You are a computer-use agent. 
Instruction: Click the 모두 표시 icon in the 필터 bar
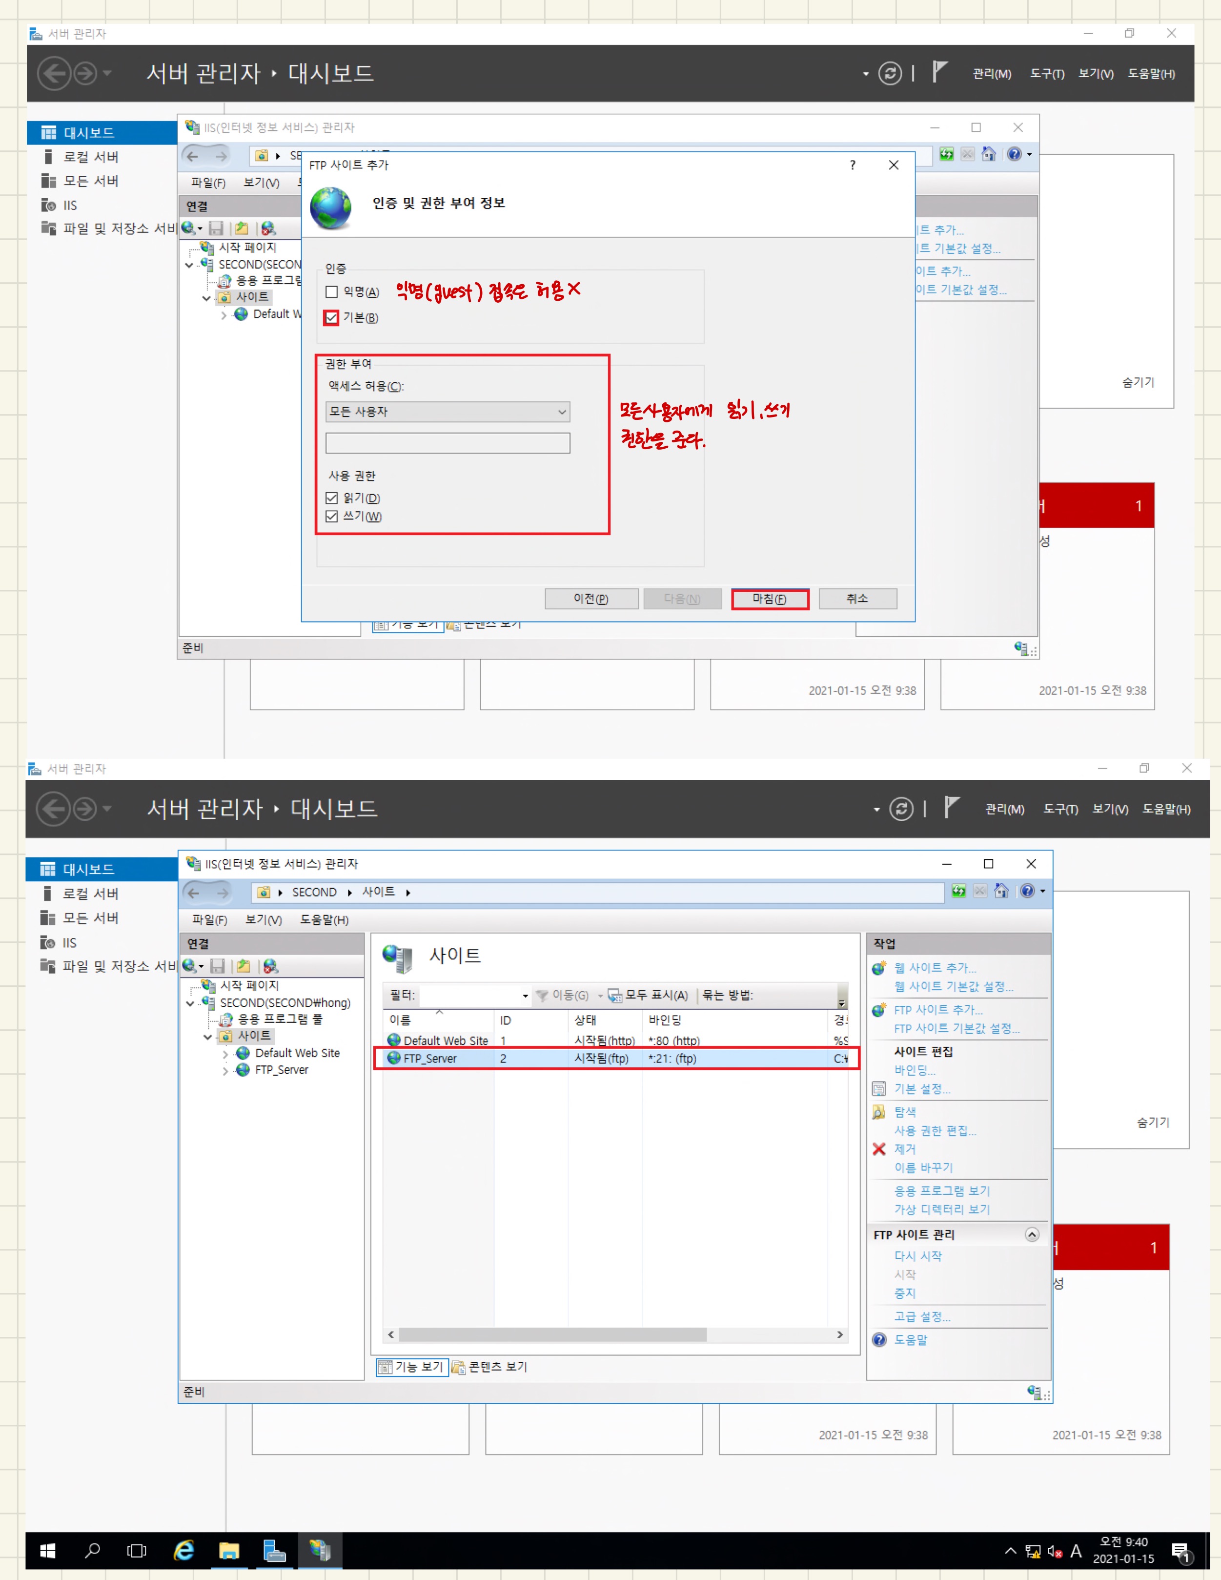(x=614, y=996)
